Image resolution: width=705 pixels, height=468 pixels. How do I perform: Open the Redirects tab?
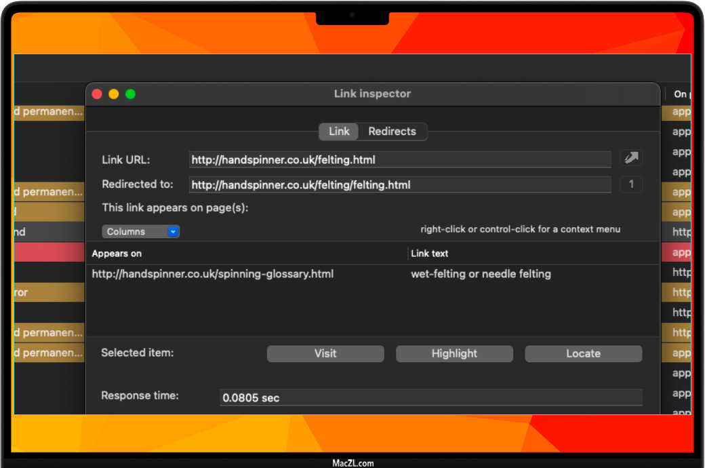[x=392, y=132]
